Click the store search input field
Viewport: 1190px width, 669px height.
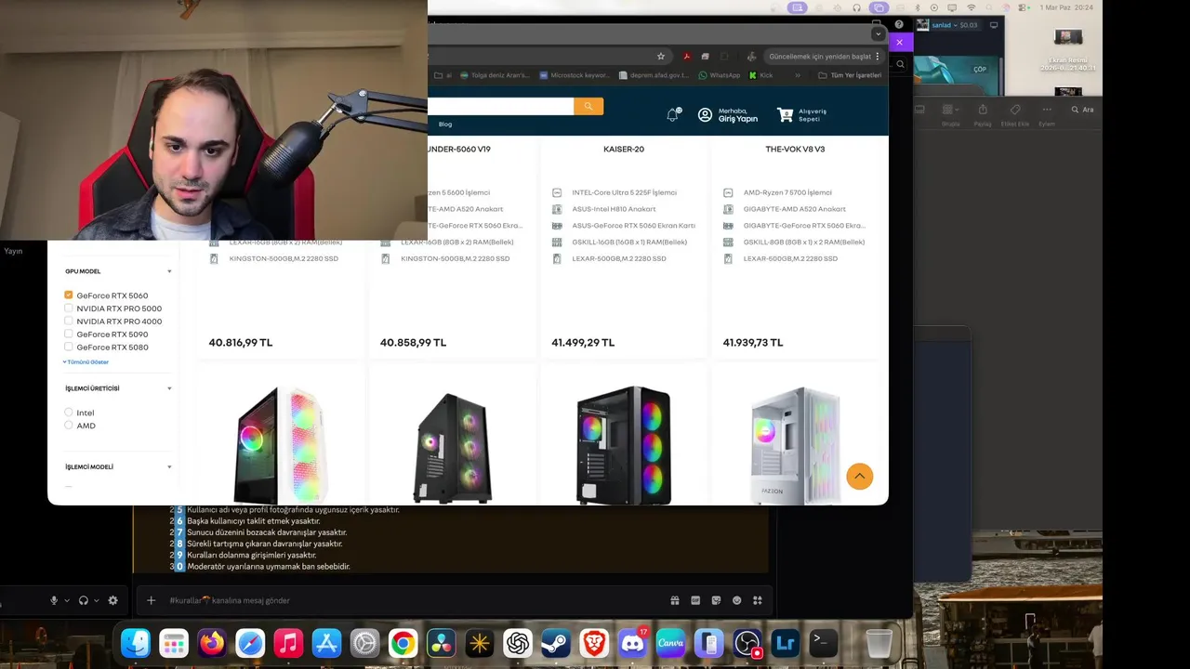[501, 107]
